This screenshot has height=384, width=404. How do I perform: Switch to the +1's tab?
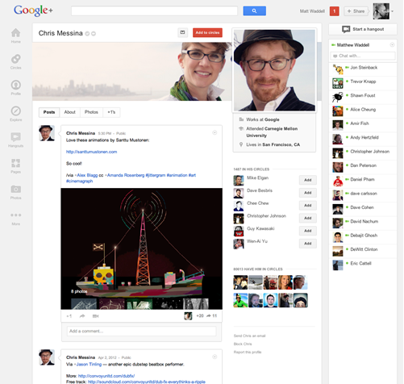point(111,112)
